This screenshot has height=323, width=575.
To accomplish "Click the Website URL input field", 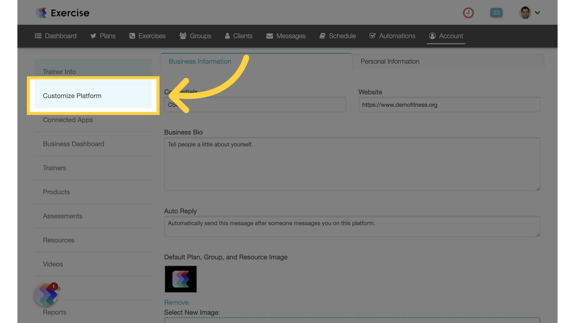I will tap(449, 104).
